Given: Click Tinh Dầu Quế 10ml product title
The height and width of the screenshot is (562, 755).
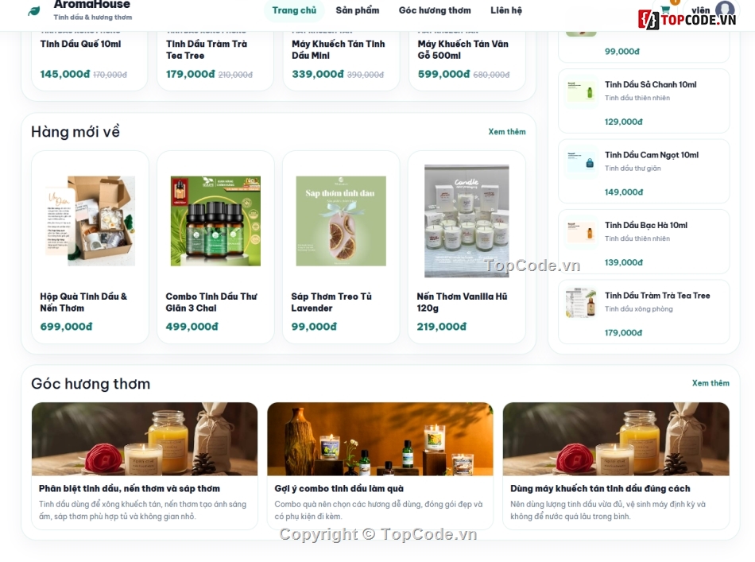Looking at the screenshot, I should pos(80,44).
